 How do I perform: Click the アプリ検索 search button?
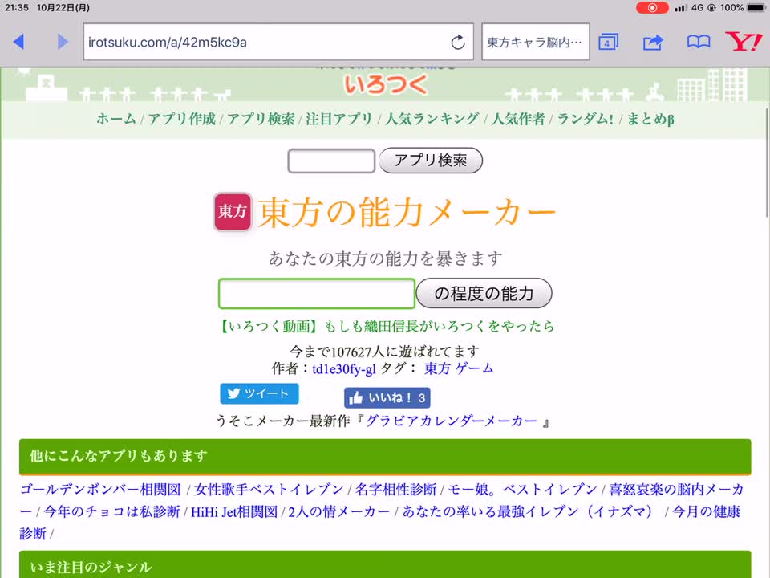coord(431,161)
